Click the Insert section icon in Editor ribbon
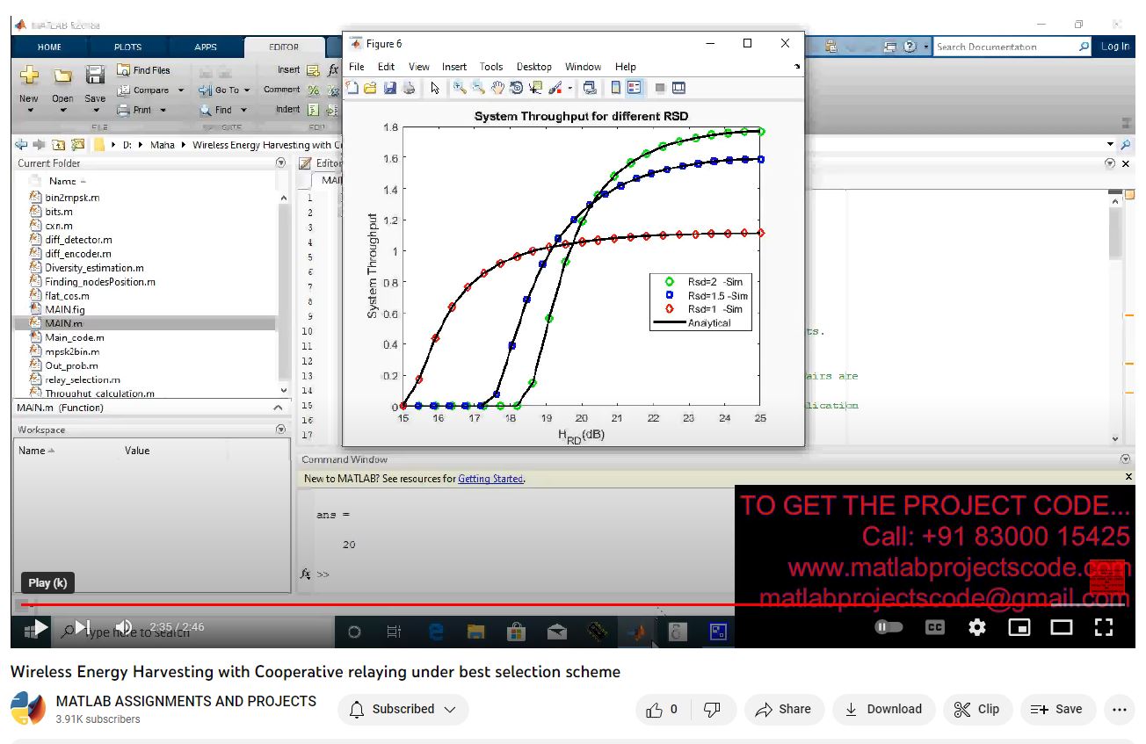Viewport: 1146px width, 744px height. [x=314, y=70]
